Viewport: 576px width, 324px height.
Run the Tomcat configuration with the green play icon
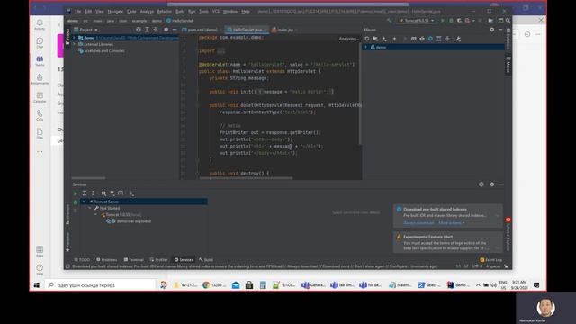tap(443, 21)
